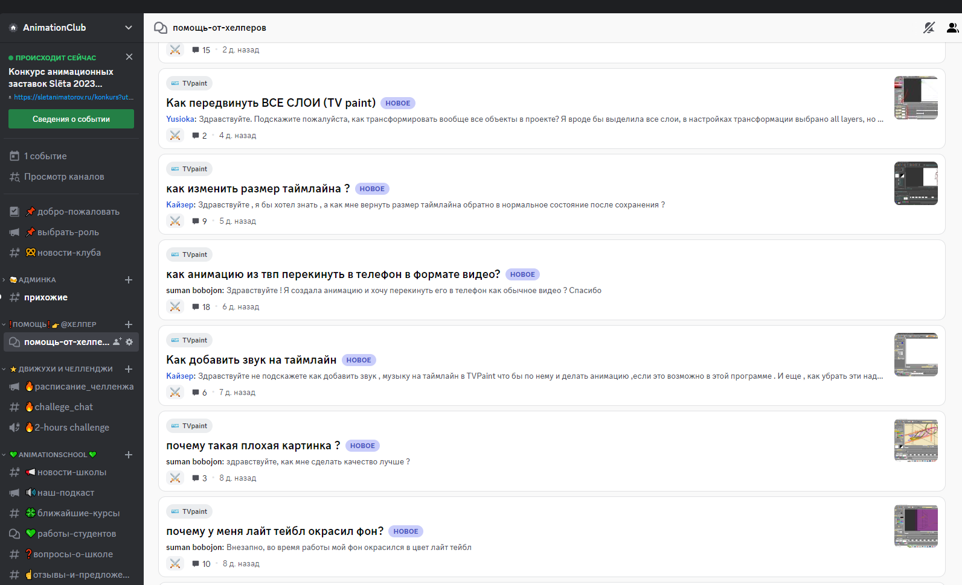This screenshot has height=585, width=962.
Task: Click 9 replies icon on таймлайна post
Action: 196,221
